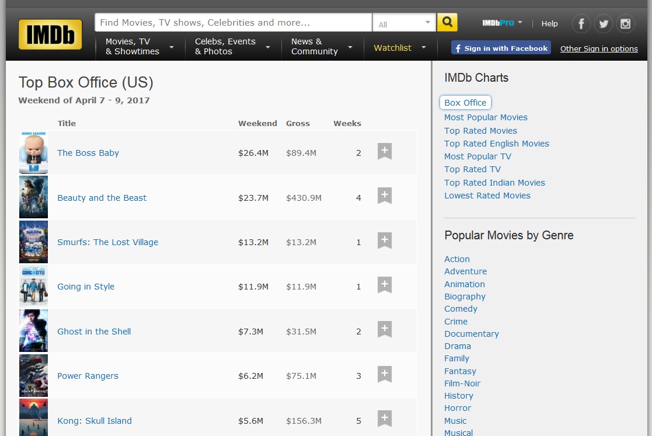
Task: Open The Boss Baby poster thumbnail
Action: coord(33,152)
